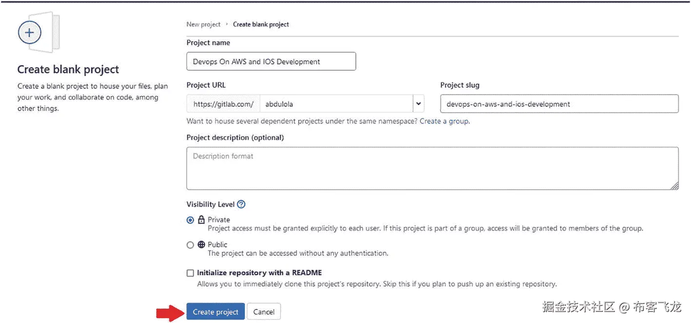Click the globe icon beside Public

[201, 245]
